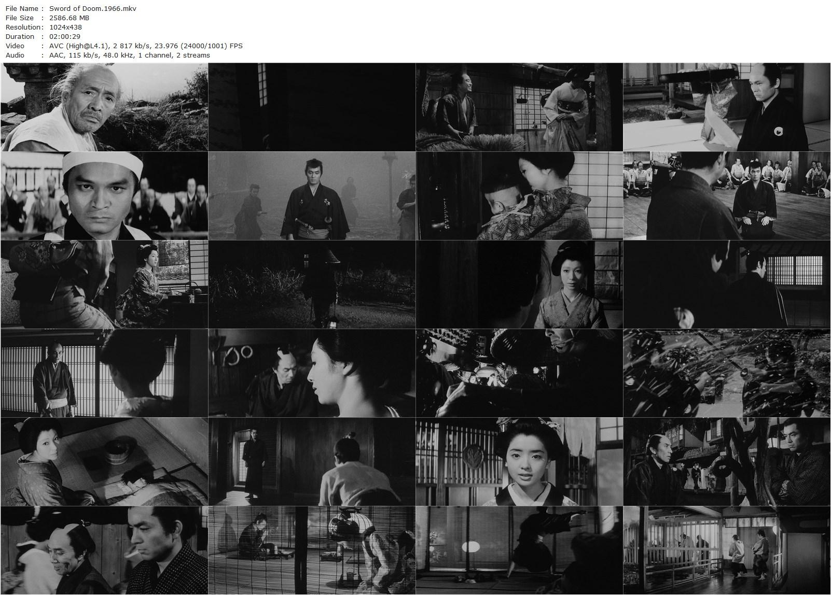831x595 pixels.
Task: Click the thumbnail of the crowd under the large tree
Action: coord(726,461)
